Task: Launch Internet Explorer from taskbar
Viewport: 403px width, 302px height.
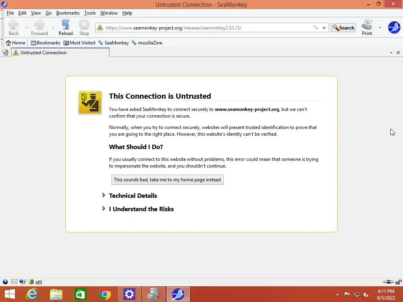Action: 32,294
